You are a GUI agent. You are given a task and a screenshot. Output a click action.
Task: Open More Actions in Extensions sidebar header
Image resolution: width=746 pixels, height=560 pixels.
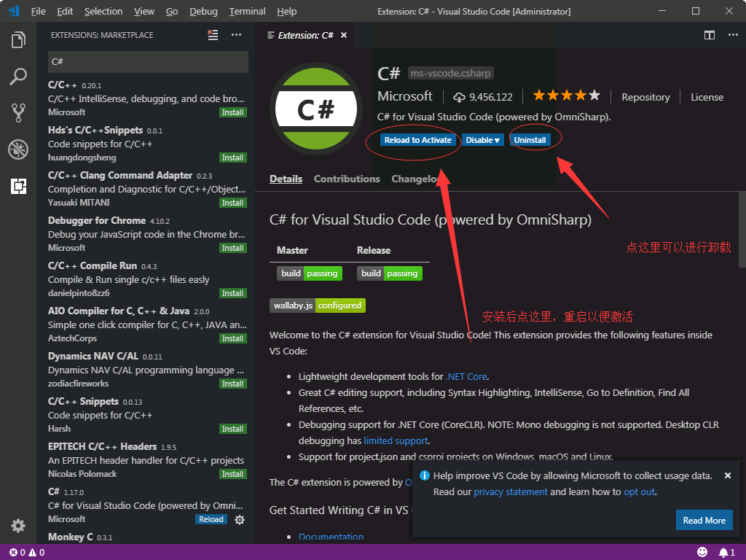point(236,35)
